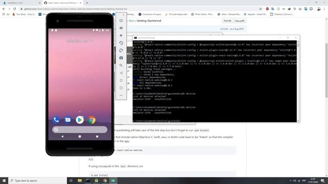Open the 'Your Body' bookmark
328x184 pixels.
pos(24,14)
